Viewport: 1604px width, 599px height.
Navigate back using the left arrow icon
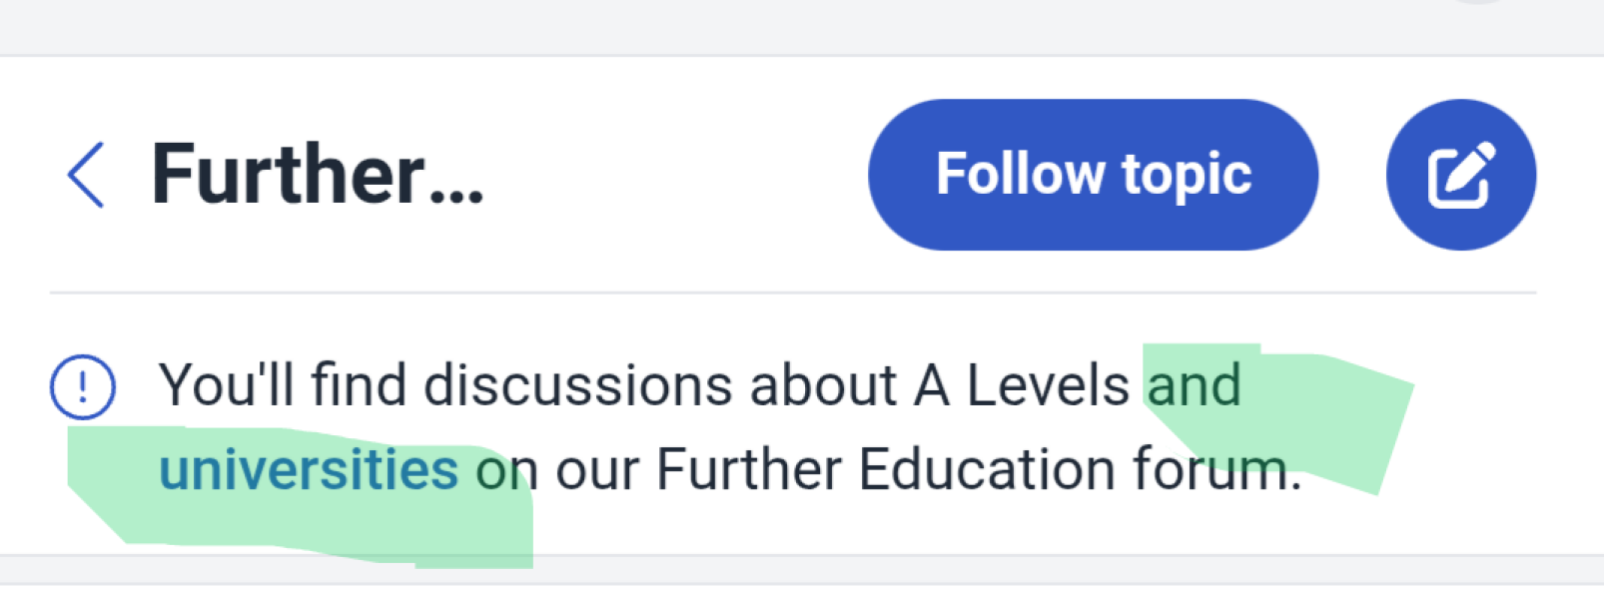click(85, 175)
